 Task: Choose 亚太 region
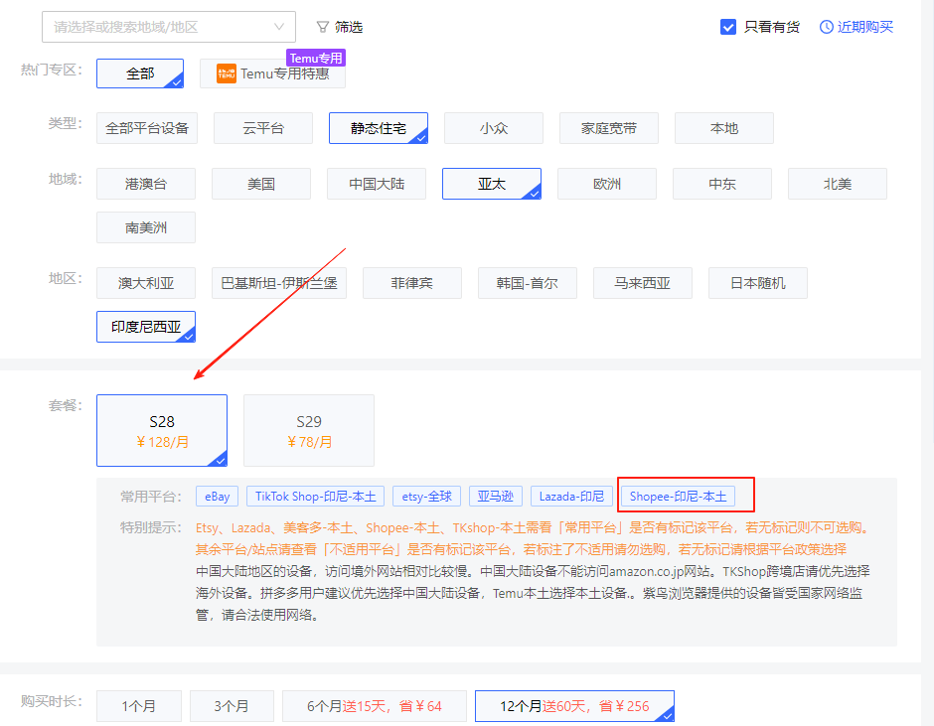coord(492,184)
